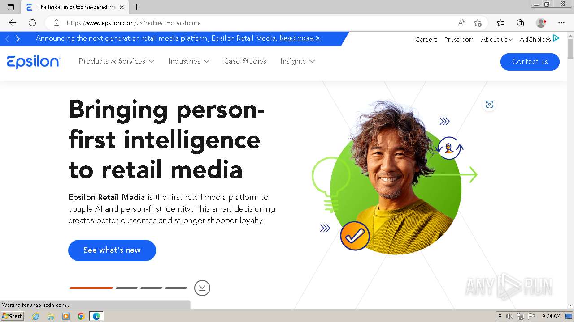Click the browser Back arrow
This screenshot has height=322, width=574.
(x=13, y=23)
